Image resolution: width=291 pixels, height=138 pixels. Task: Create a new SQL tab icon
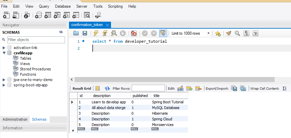coord(6,15)
